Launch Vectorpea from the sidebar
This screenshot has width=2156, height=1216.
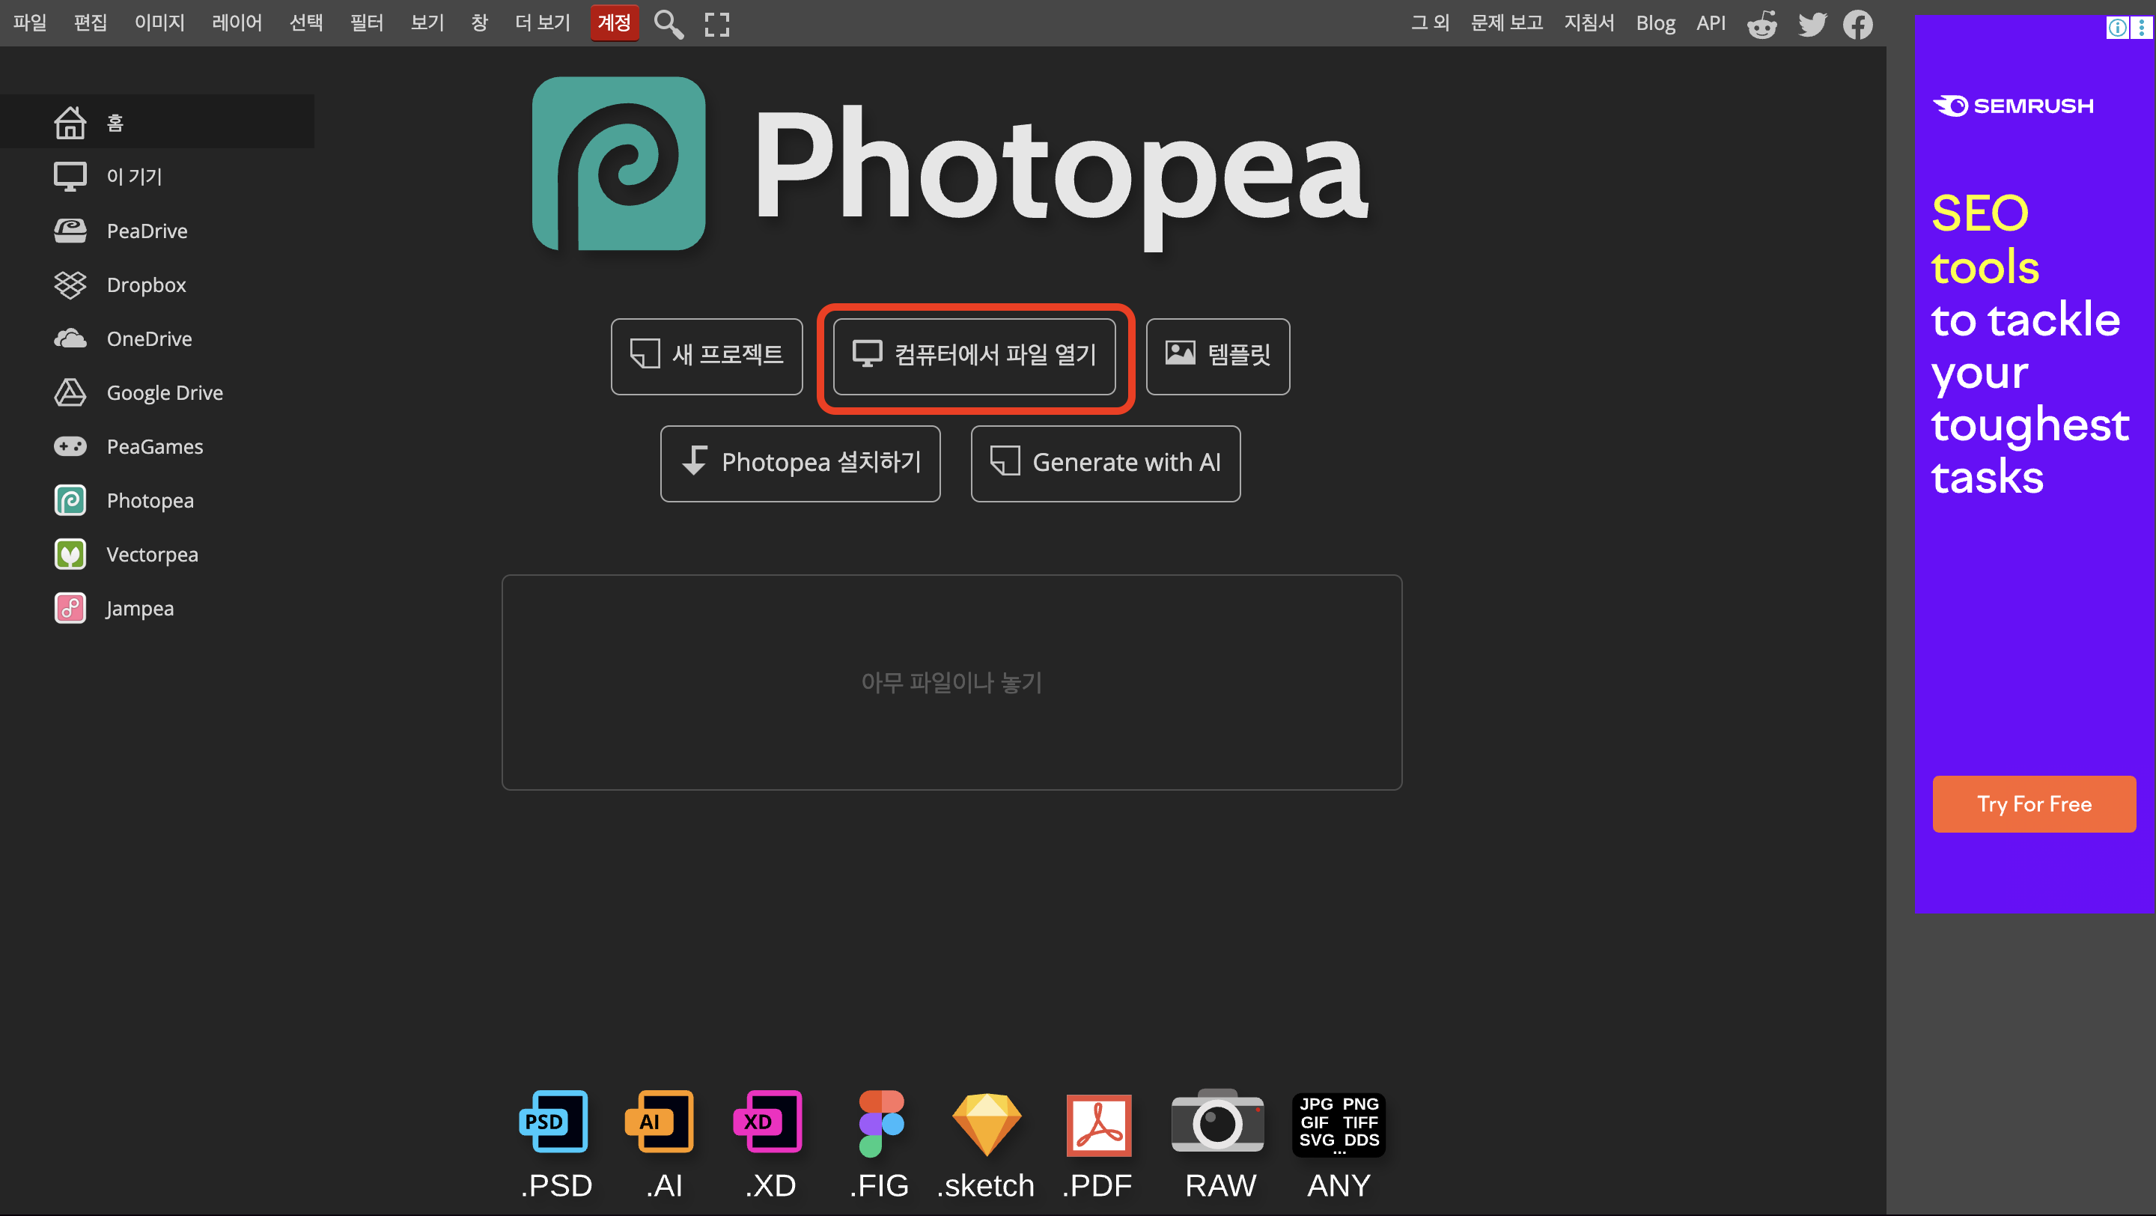coord(152,553)
